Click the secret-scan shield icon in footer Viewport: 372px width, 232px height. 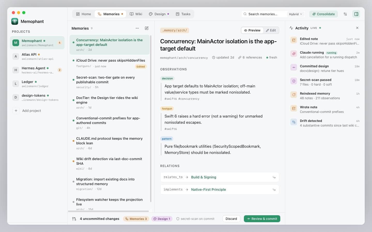(178, 219)
